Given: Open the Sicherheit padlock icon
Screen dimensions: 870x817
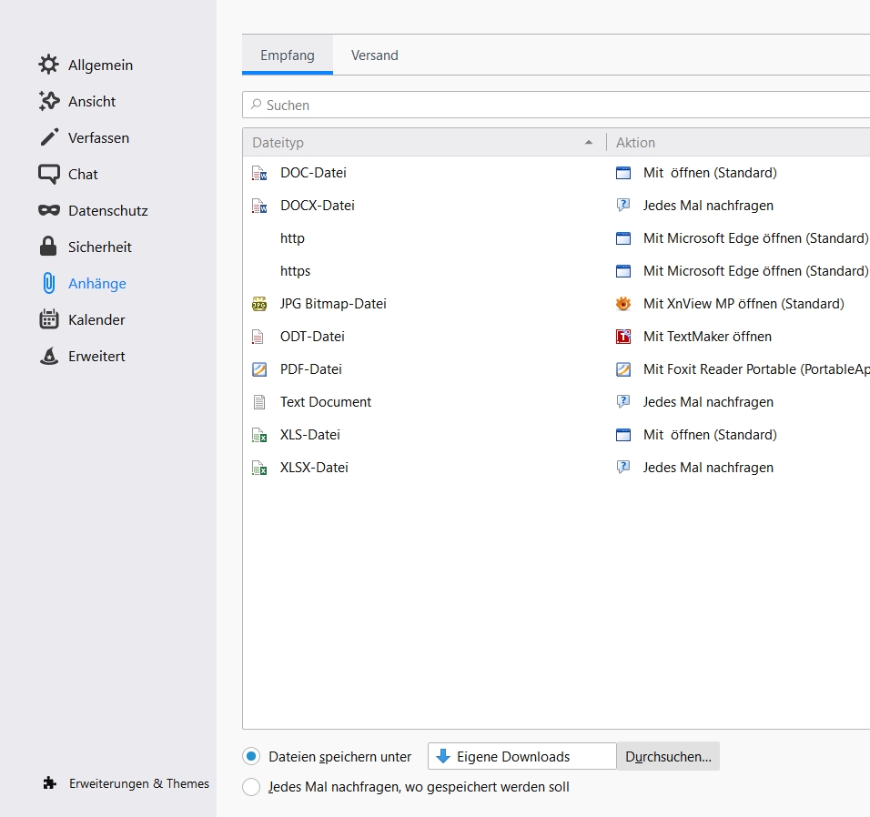Looking at the screenshot, I should click(48, 247).
